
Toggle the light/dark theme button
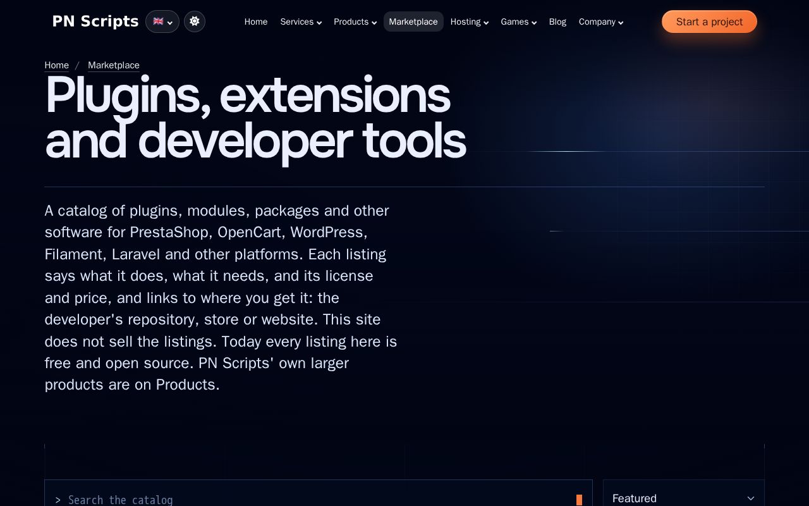(x=195, y=22)
